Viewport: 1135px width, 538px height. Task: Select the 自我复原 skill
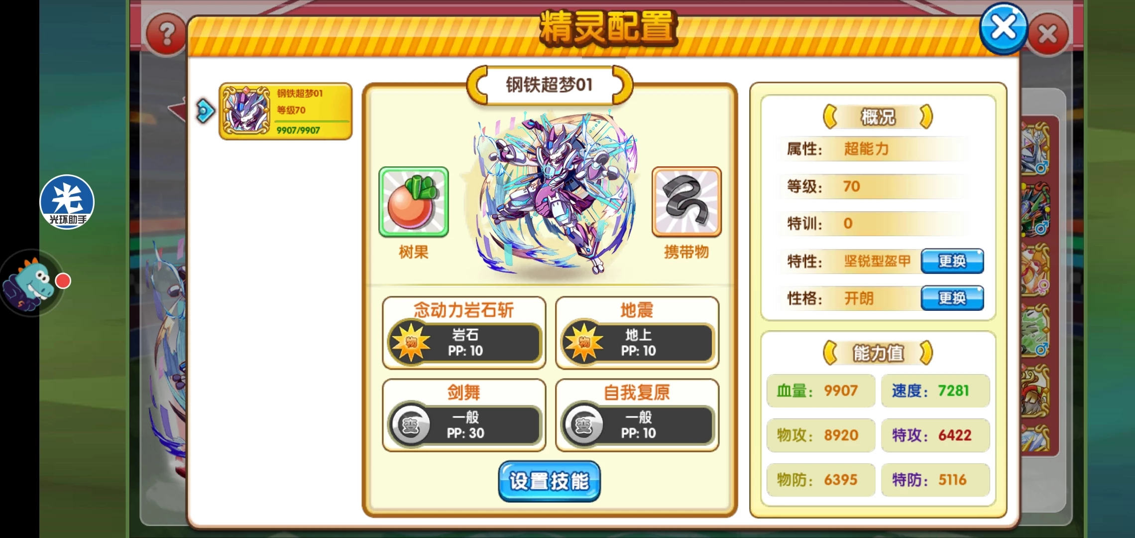pos(637,415)
